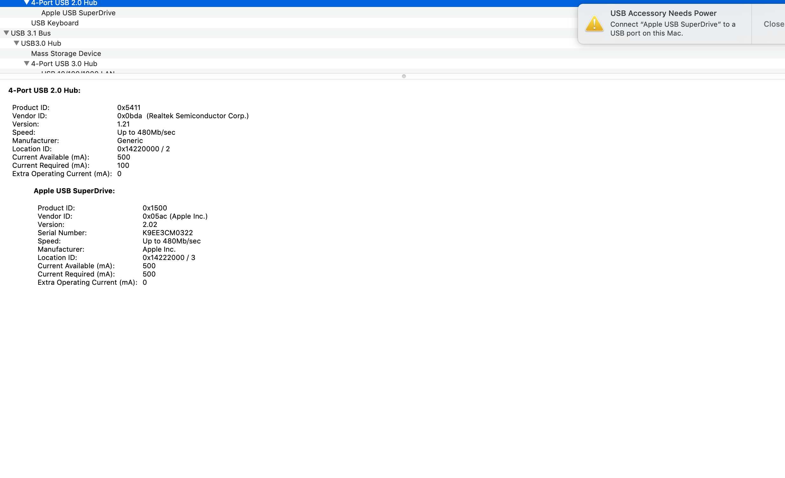Select the USB Keyboard entry
785x478 pixels.
point(55,23)
